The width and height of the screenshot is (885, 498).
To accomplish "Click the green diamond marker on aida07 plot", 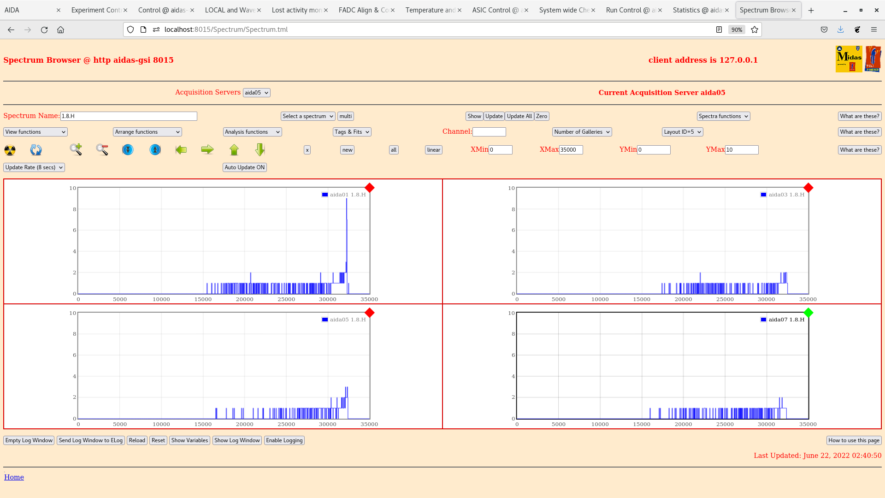I will (x=808, y=313).
